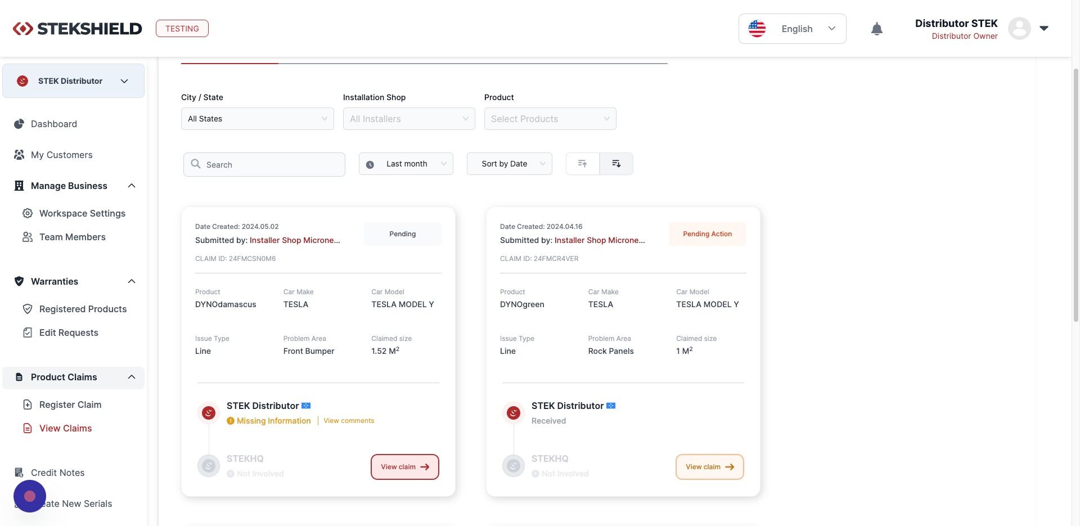The width and height of the screenshot is (1080, 526).
Task: Open My Customers page
Action: [x=62, y=155]
